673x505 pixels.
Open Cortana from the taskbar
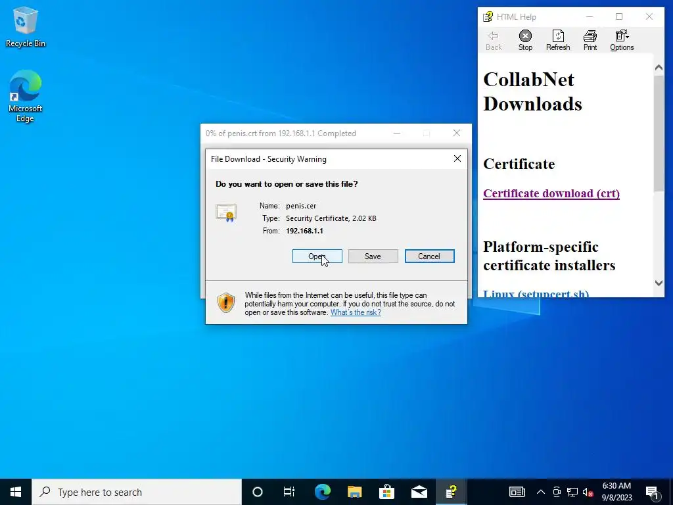(x=258, y=492)
